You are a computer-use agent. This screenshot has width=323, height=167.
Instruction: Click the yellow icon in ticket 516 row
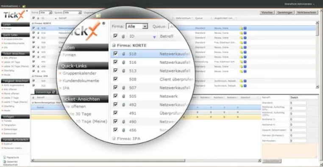(241, 33)
